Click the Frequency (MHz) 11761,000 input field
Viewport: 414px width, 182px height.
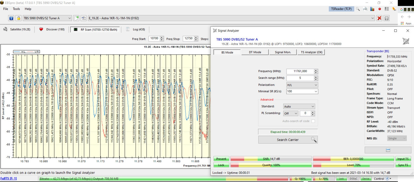(300, 71)
